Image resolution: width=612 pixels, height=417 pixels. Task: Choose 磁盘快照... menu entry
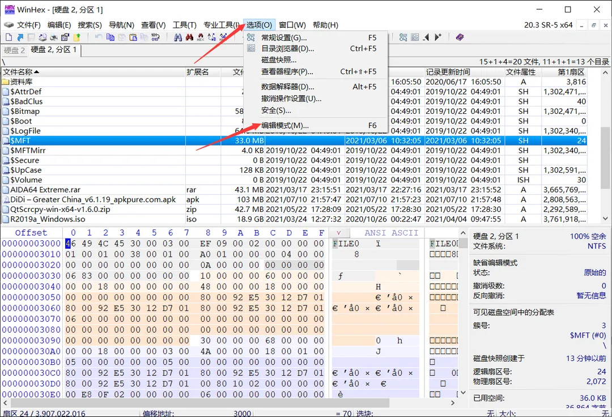click(316, 60)
